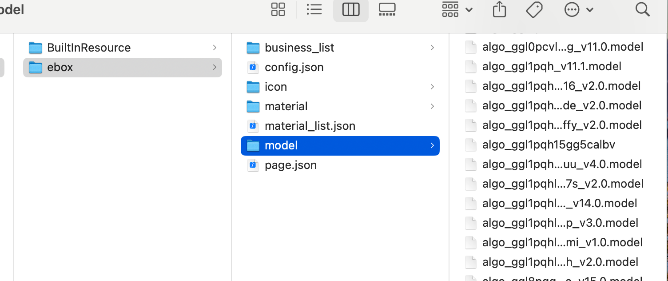Switch to gallery view
This screenshot has width=668, height=281.
click(387, 9)
